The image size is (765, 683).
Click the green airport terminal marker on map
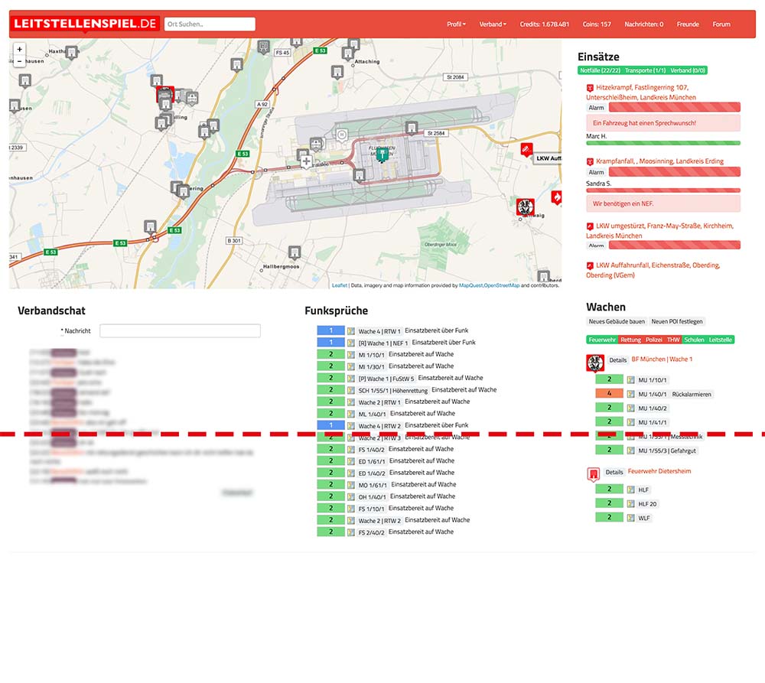coord(382,154)
